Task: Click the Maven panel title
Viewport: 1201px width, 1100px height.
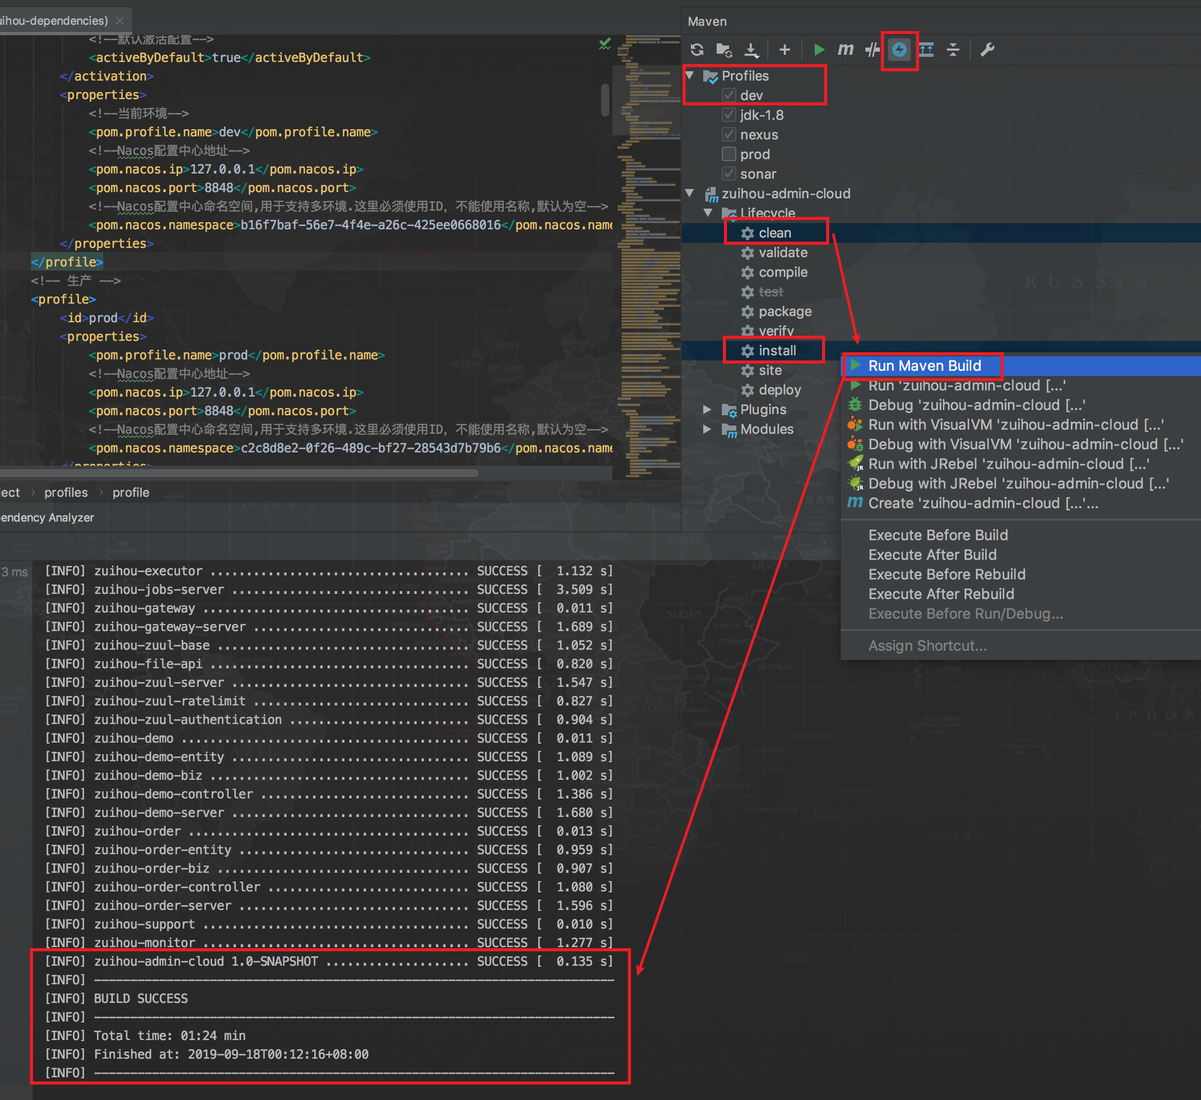Action: click(707, 22)
